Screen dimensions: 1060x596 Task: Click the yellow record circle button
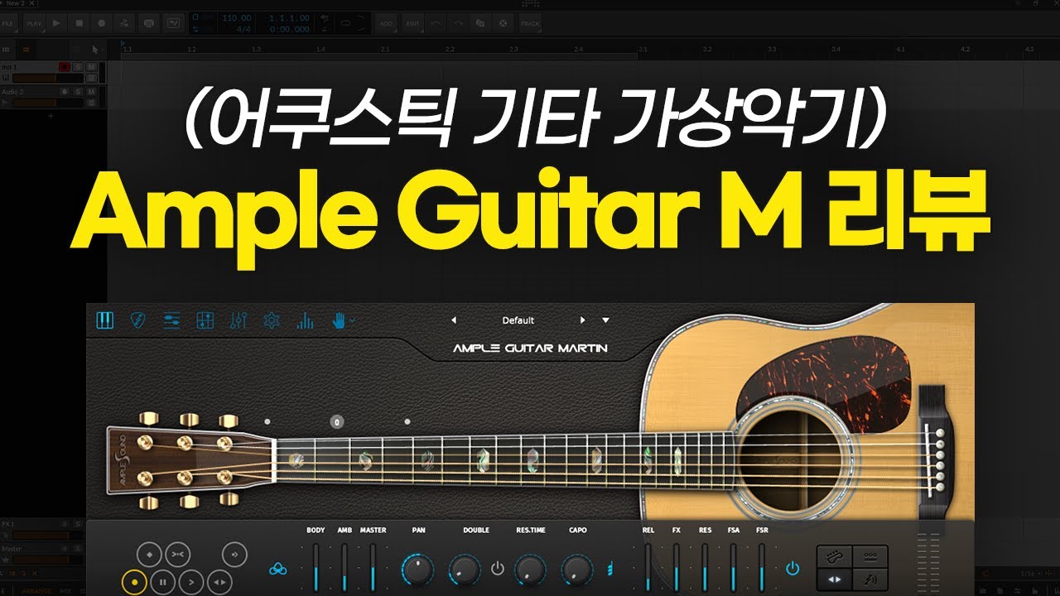[134, 582]
